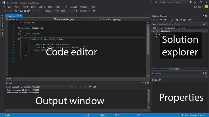This screenshot has height=117, width=209.
Task: Collapse the class Program code block
Action: point(19,34)
